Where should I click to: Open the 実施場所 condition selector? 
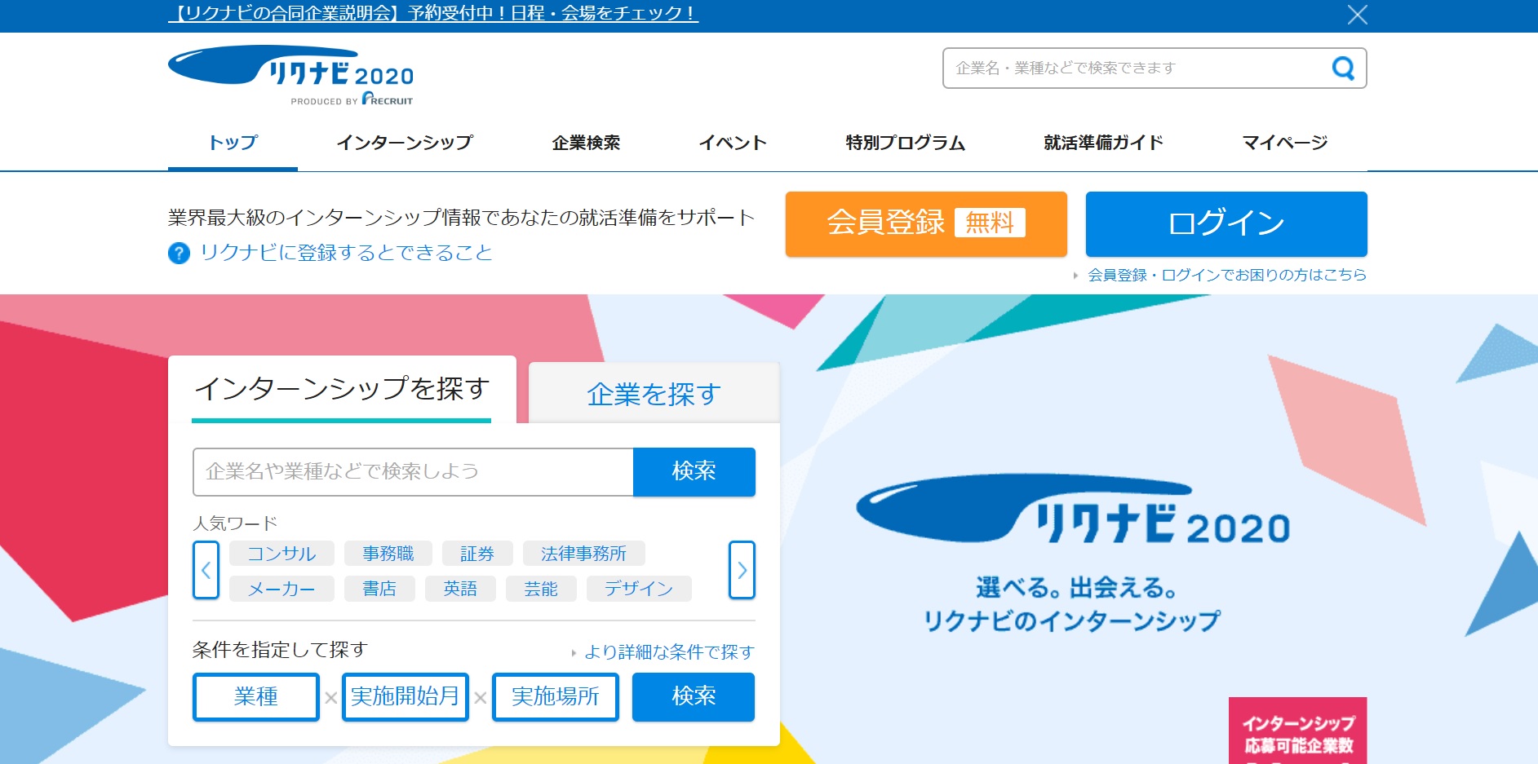pos(555,696)
